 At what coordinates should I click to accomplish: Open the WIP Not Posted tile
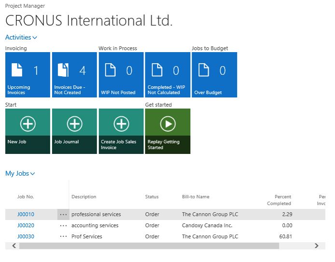121,75
